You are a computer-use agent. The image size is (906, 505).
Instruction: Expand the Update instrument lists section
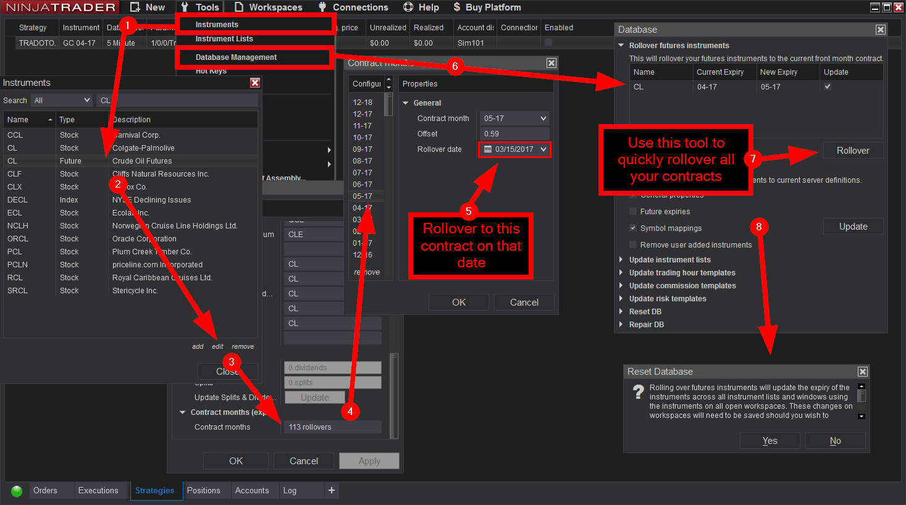pyautogui.click(x=621, y=260)
